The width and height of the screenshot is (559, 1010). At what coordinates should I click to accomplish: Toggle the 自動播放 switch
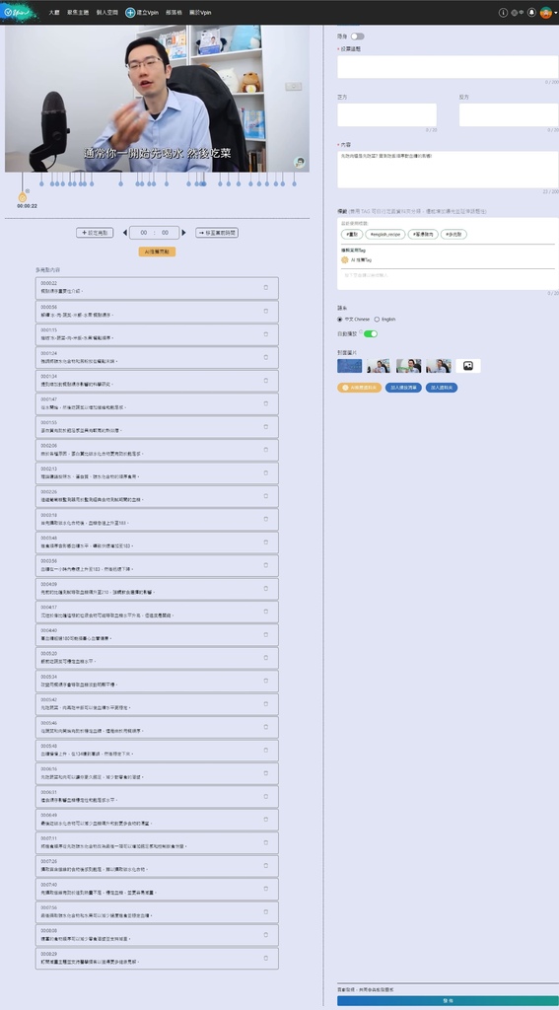click(371, 333)
